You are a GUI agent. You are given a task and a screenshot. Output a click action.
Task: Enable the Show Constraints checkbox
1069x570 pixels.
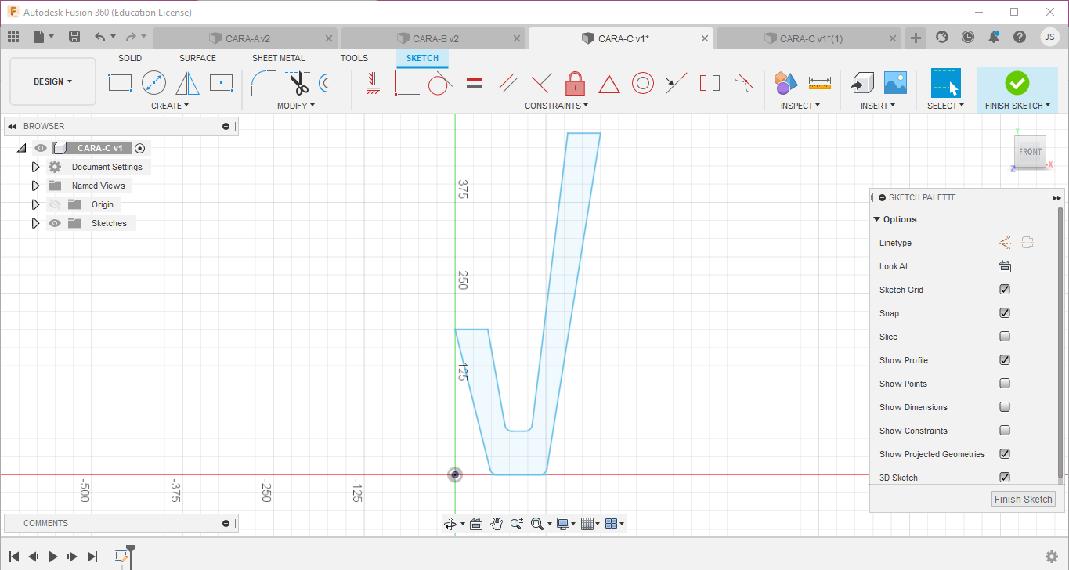tap(1005, 431)
